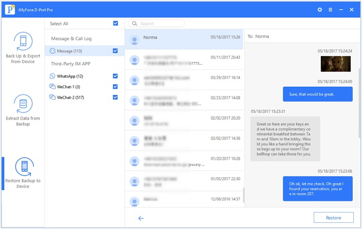Select Back Up & Export from Device icon
Image resolution: width=362 pixels, height=229 pixels.
tap(23, 41)
